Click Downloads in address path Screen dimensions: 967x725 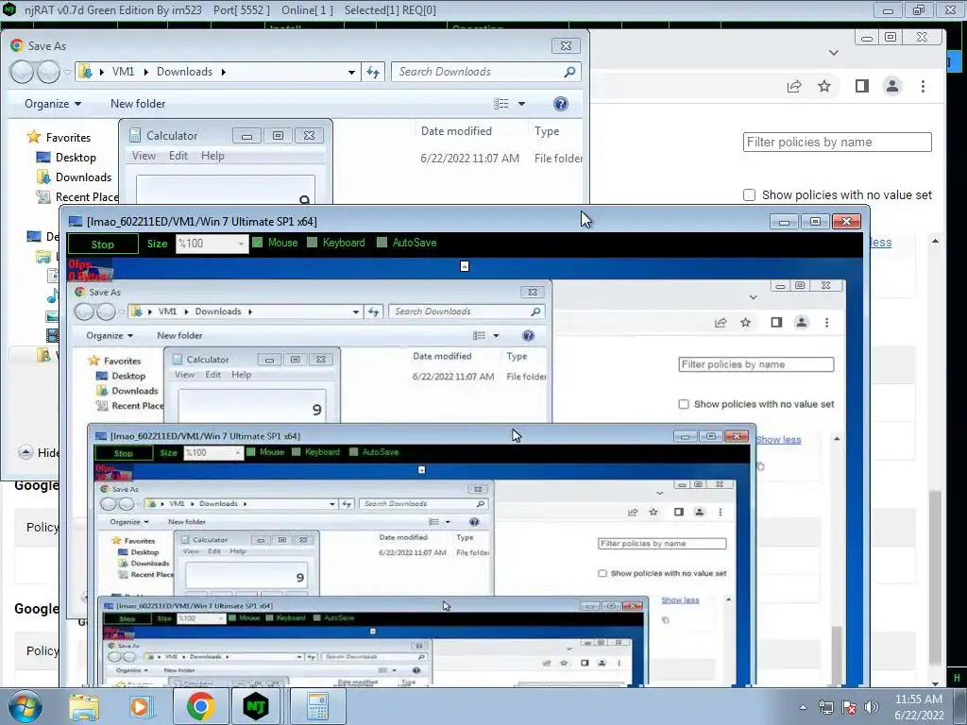pos(184,72)
